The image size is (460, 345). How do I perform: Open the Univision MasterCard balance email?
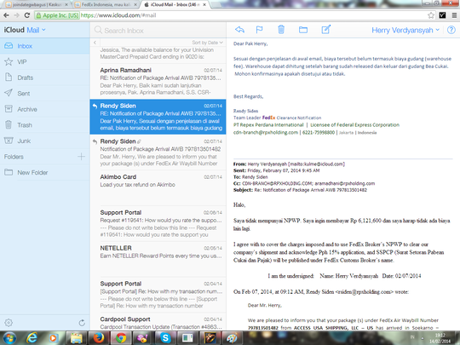coord(158,54)
